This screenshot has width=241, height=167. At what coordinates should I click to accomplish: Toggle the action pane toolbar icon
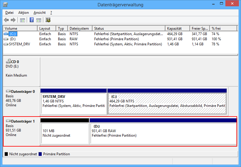click(39, 20)
